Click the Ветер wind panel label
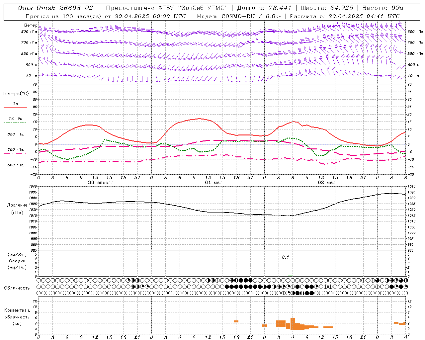The width and height of the screenshot is (425, 340). [31, 25]
